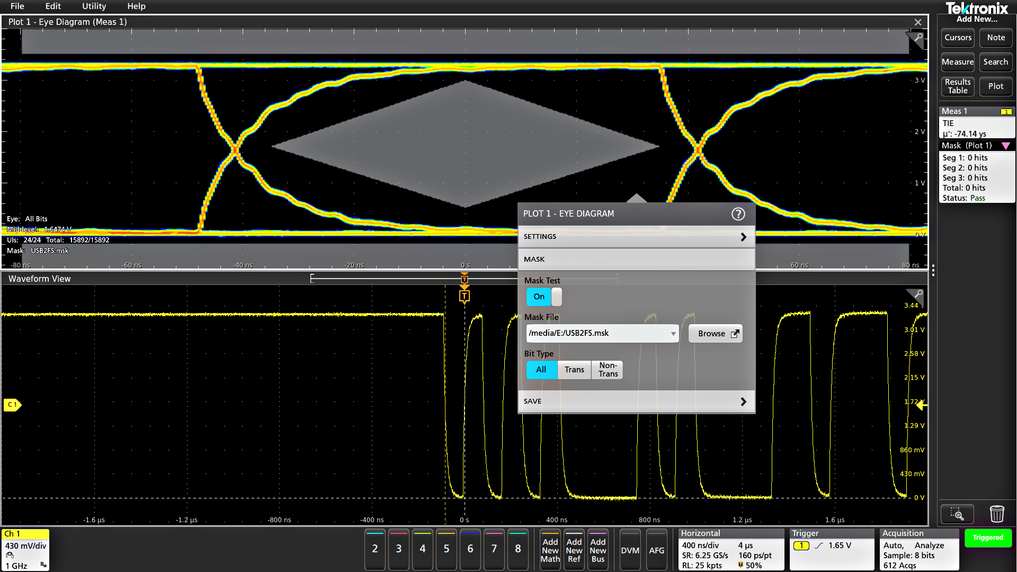This screenshot has width=1017, height=572.
Task: Open the Mask File dropdown
Action: (672, 333)
